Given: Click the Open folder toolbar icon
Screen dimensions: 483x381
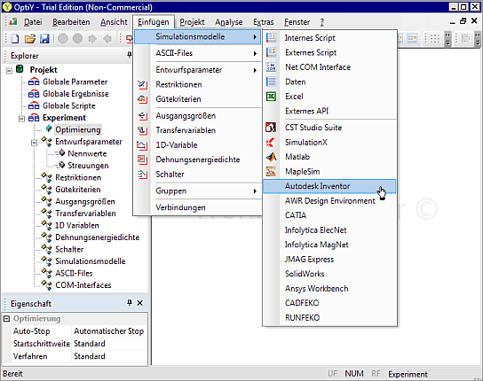Looking at the screenshot, I should 30,39.
